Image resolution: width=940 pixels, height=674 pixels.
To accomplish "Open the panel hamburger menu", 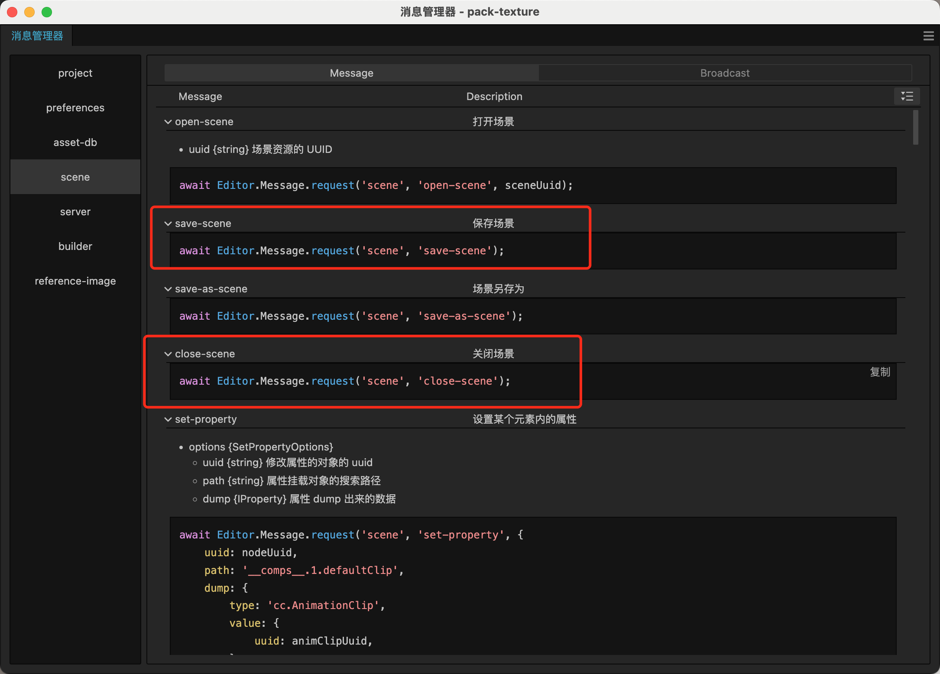I will (928, 36).
